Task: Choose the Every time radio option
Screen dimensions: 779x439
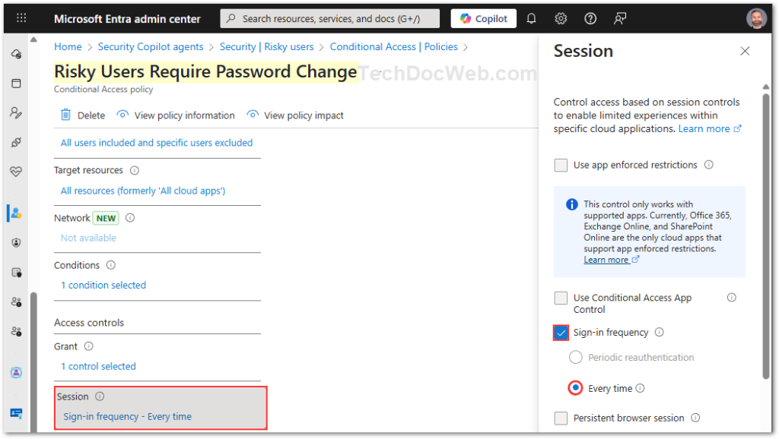Action: (x=576, y=388)
